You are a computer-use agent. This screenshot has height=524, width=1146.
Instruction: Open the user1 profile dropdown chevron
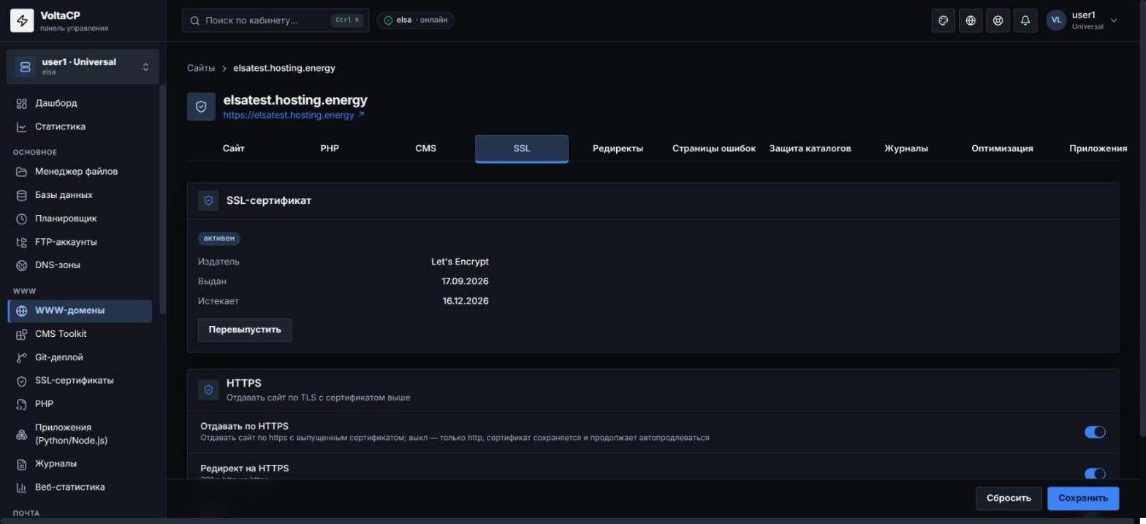pyautogui.click(x=1114, y=20)
